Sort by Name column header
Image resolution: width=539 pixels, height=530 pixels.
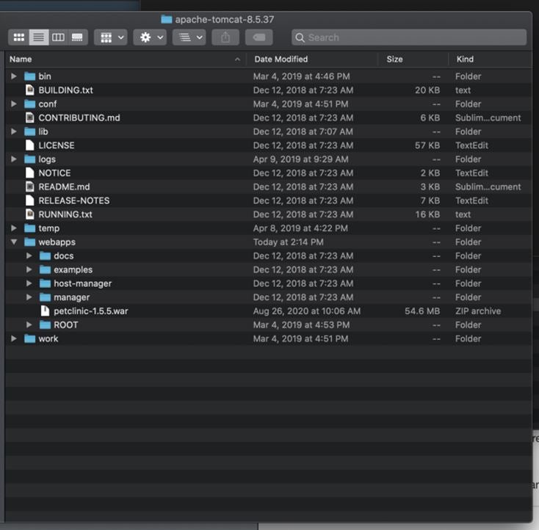coord(126,59)
